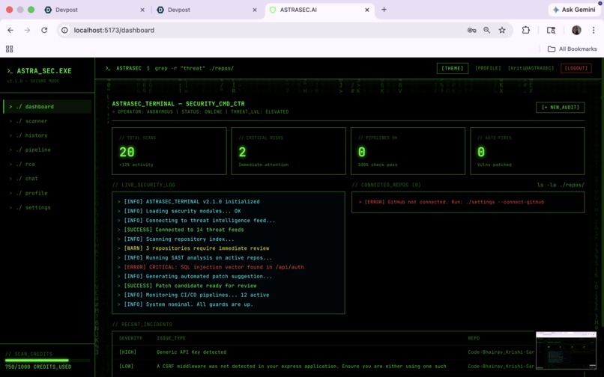Screen dimensions: 604x377
Task: Go back using the browser back arrow
Action: (10, 30)
